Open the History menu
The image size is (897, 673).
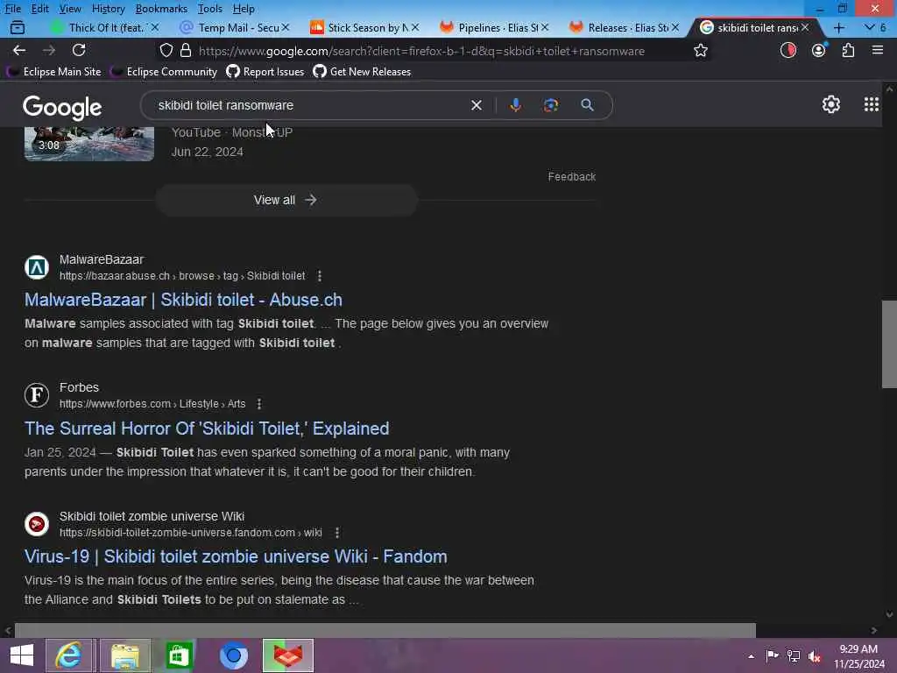pos(108,9)
